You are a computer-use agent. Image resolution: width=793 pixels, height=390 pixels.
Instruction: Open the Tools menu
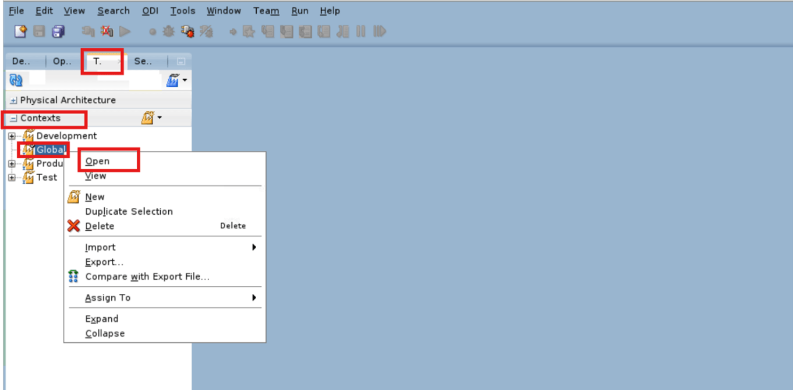[183, 11]
